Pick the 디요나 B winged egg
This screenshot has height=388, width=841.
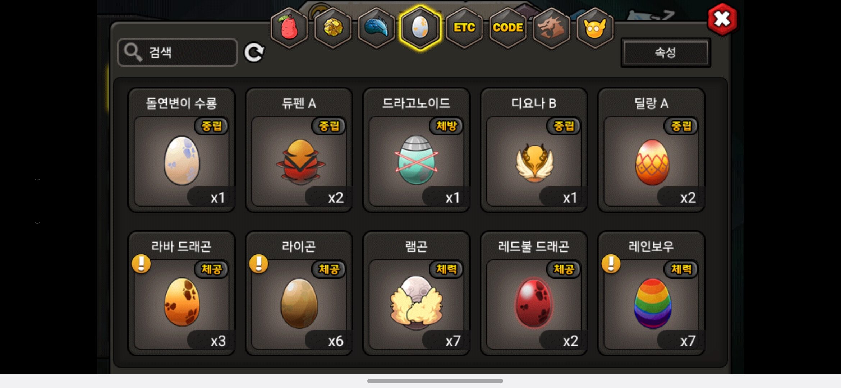534,150
